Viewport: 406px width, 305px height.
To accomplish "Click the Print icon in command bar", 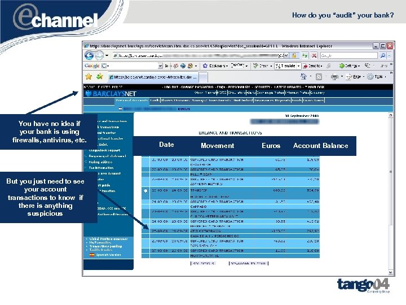I will coord(334,77).
